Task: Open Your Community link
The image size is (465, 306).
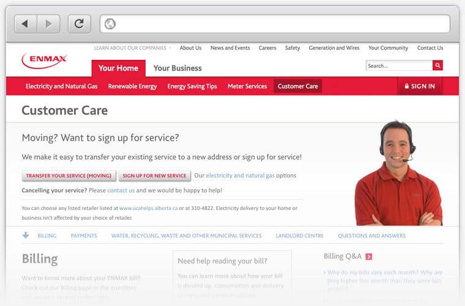Action: click(x=388, y=48)
